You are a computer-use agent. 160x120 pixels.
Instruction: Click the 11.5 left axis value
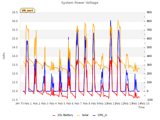coord(15,100)
